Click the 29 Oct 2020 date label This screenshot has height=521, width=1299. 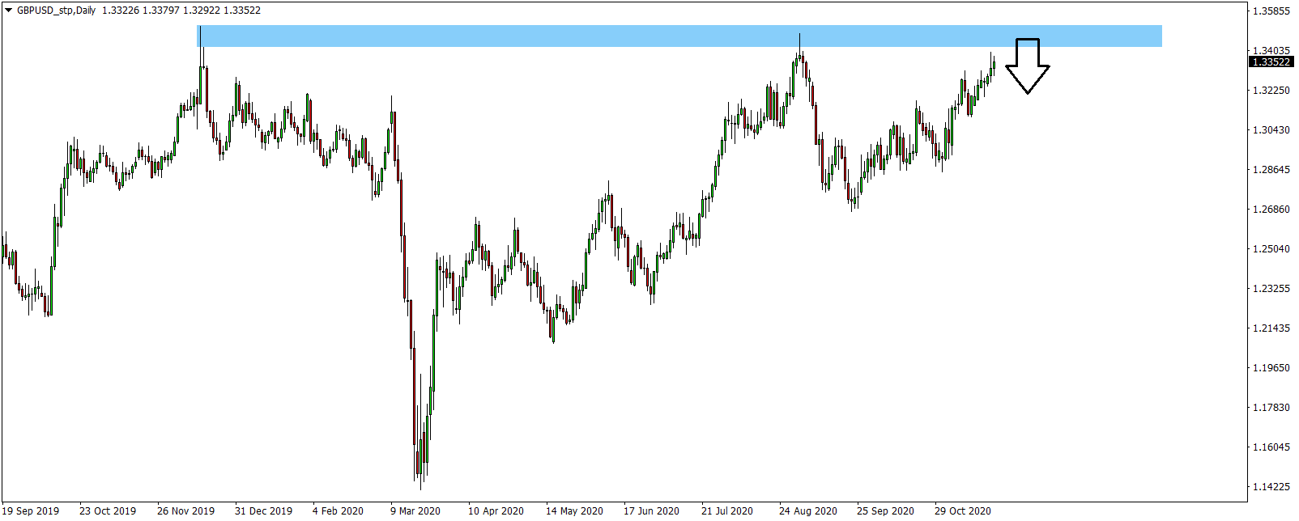[963, 511]
